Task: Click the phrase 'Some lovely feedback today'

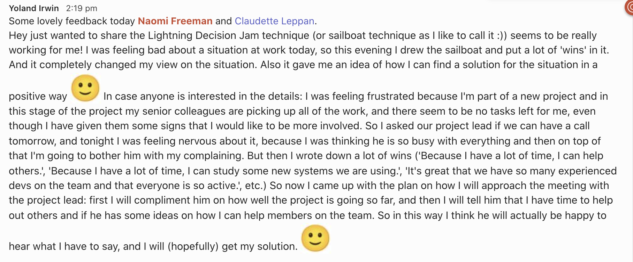Action: coord(72,21)
